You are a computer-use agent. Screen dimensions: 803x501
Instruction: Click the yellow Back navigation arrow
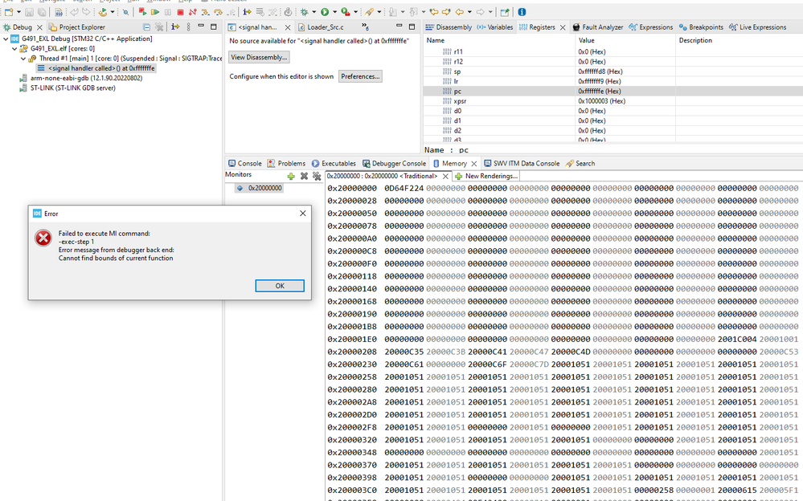click(x=459, y=12)
